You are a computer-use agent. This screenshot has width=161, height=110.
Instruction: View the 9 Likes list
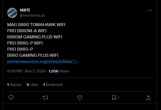(x=32, y=85)
